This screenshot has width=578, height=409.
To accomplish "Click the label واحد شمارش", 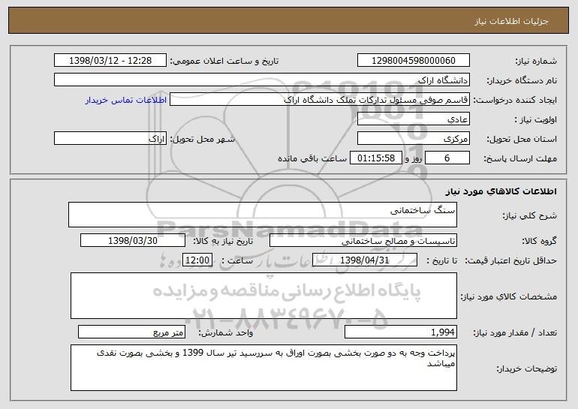I will [226, 332].
